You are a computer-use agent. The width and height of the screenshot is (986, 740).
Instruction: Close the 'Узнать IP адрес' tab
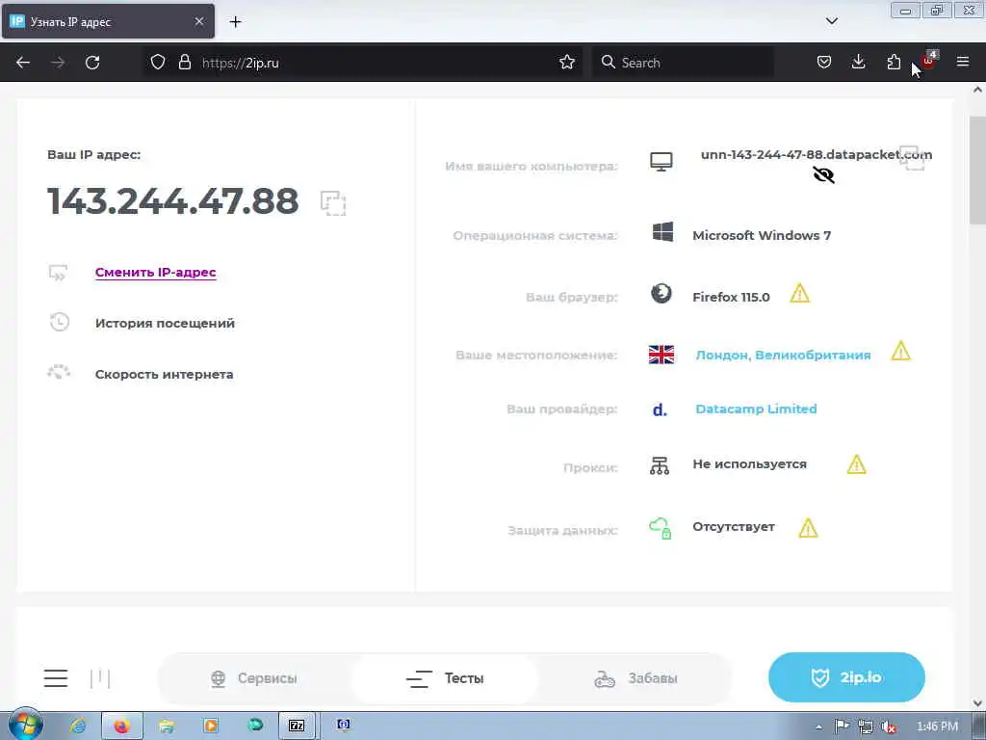(x=199, y=21)
